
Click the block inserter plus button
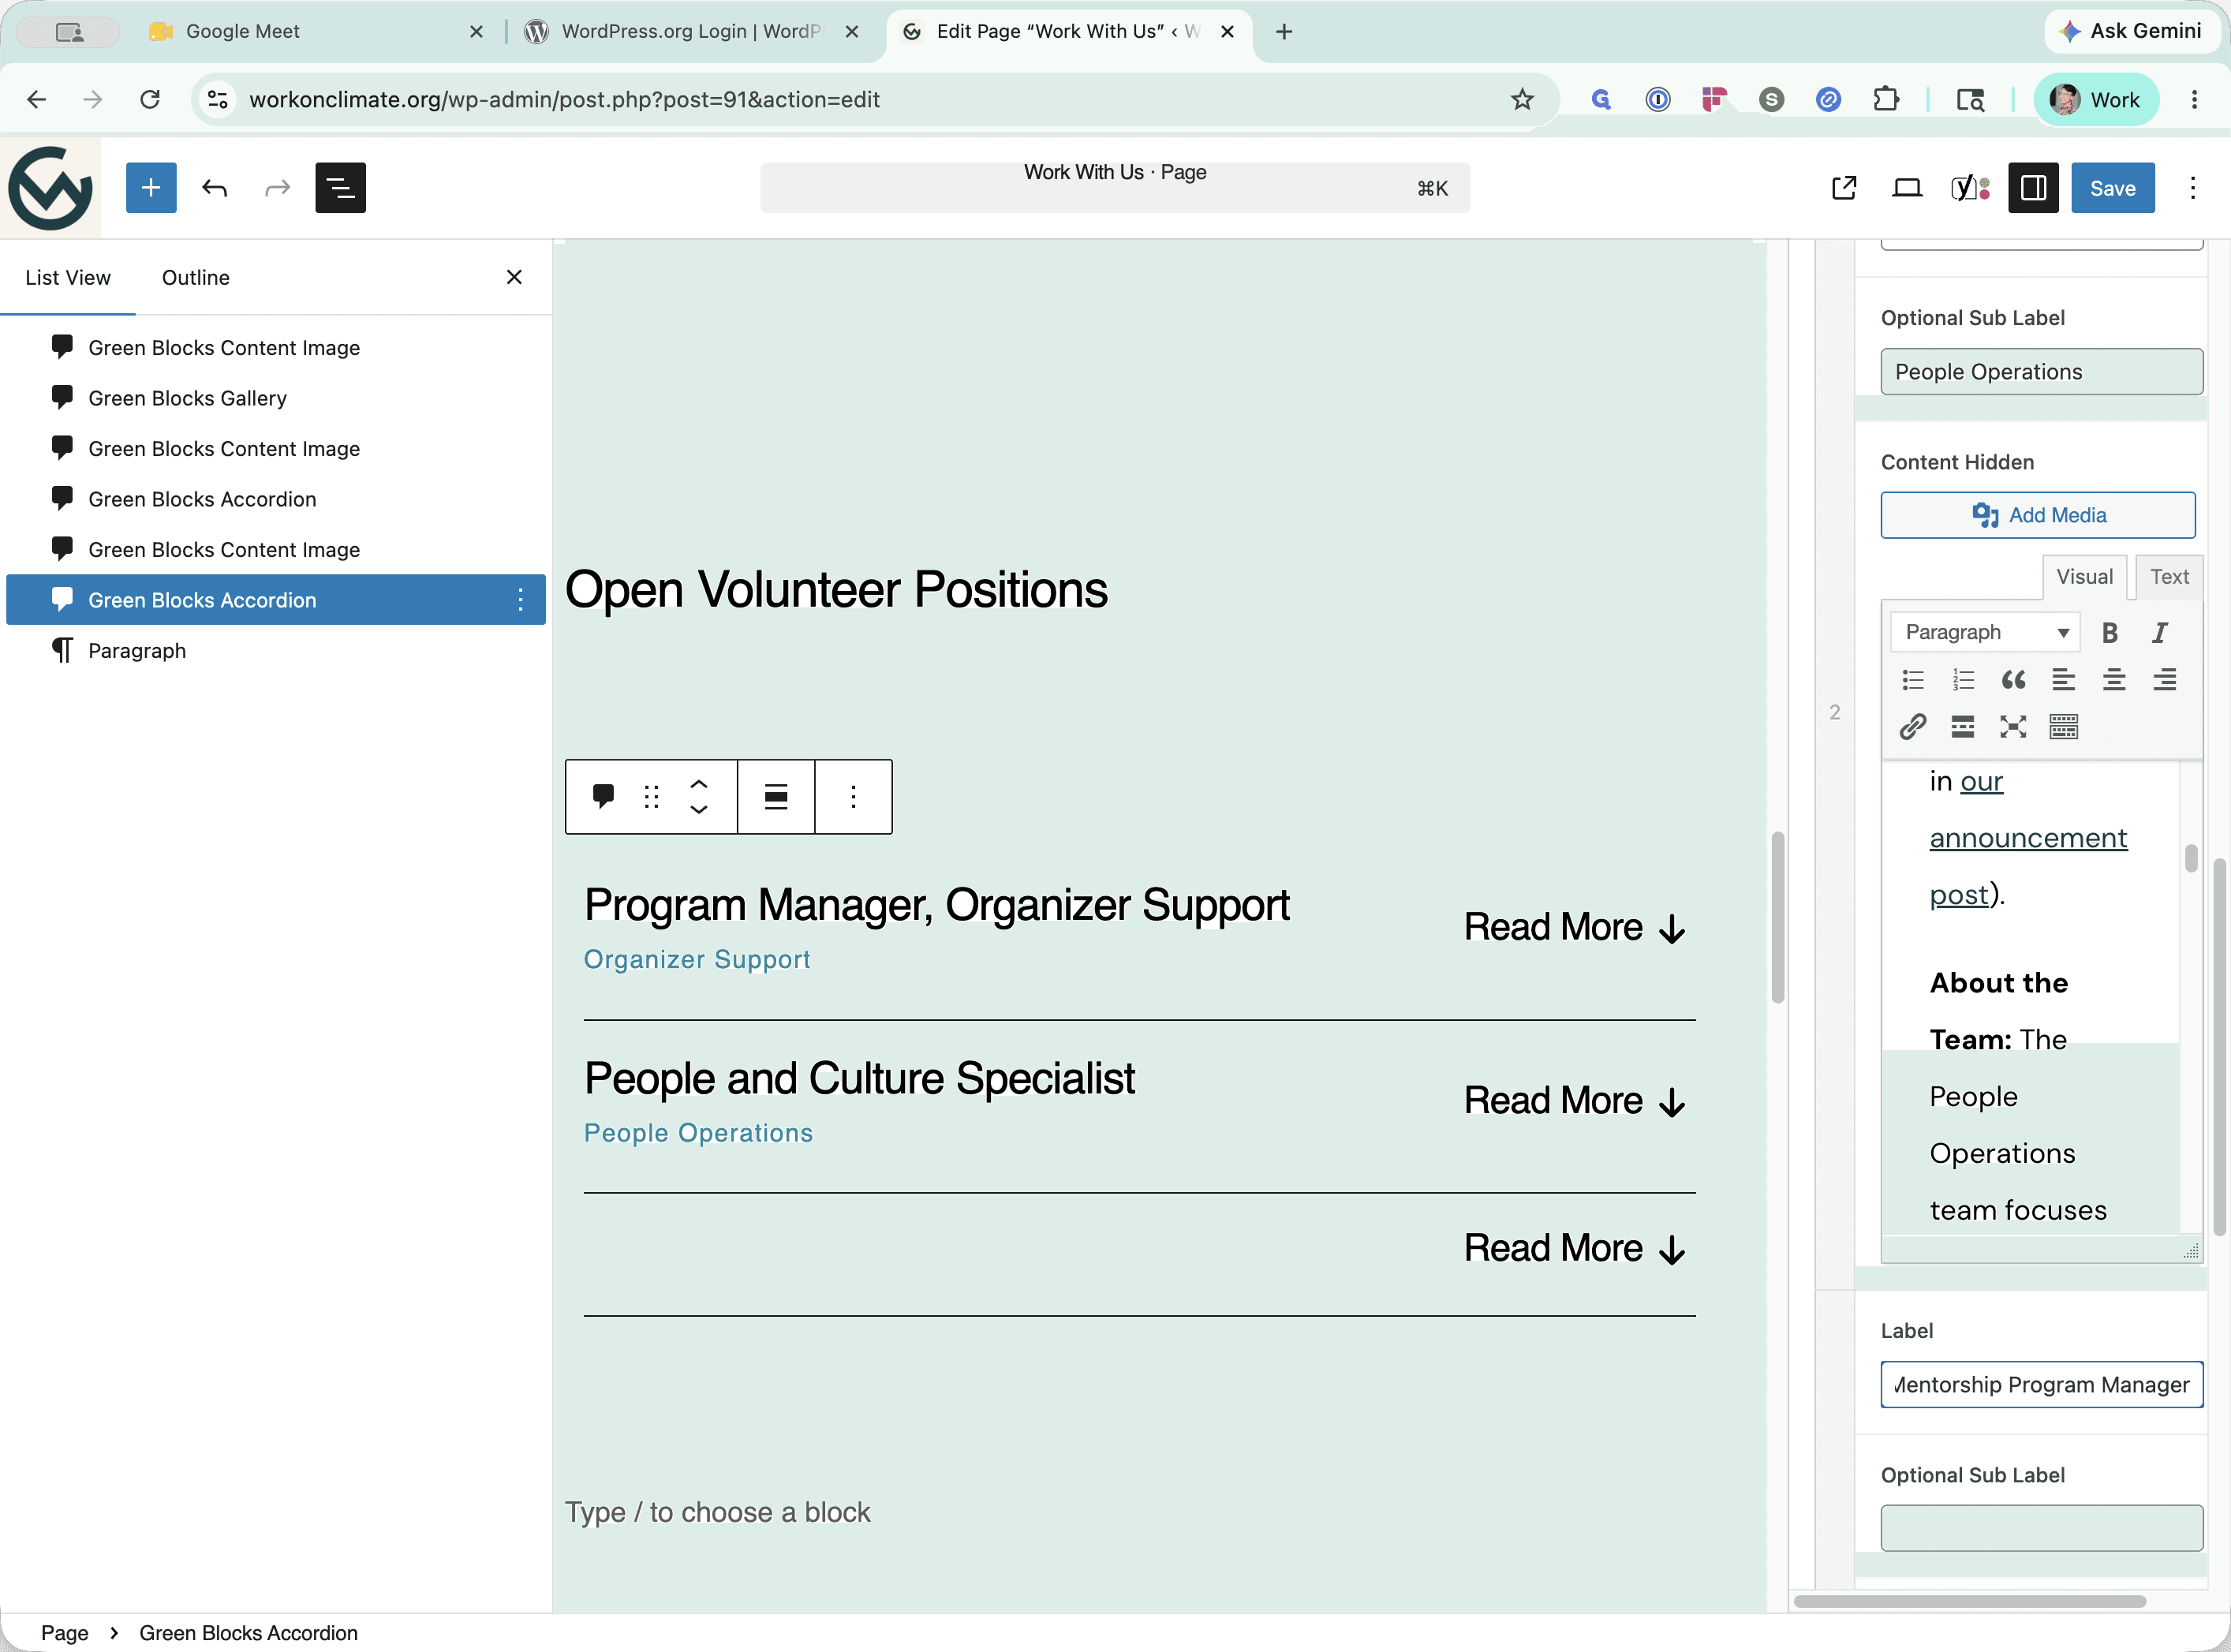coord(151,188)
